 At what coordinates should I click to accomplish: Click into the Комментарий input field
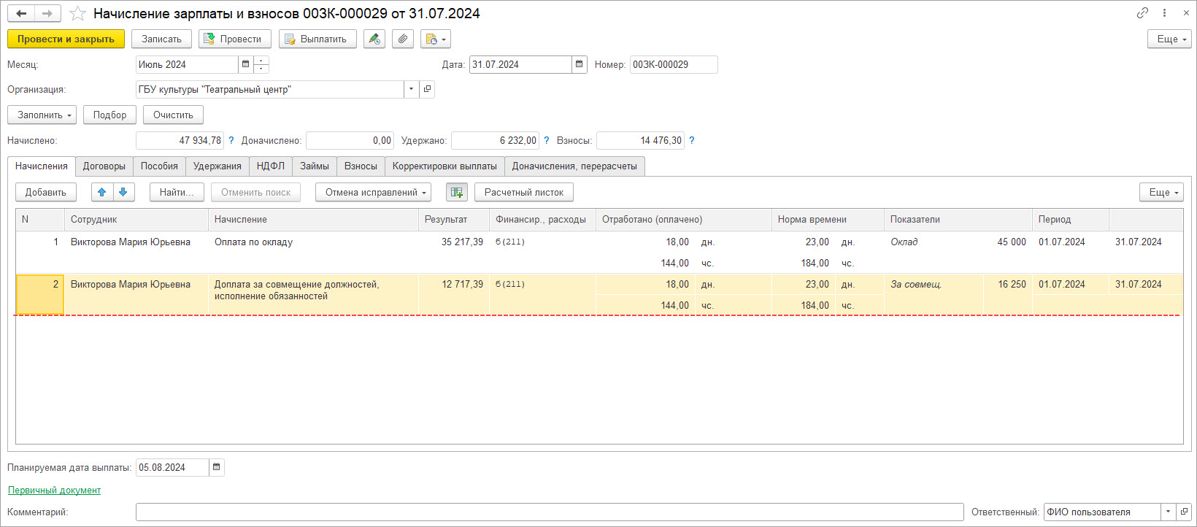coord(550,512)
